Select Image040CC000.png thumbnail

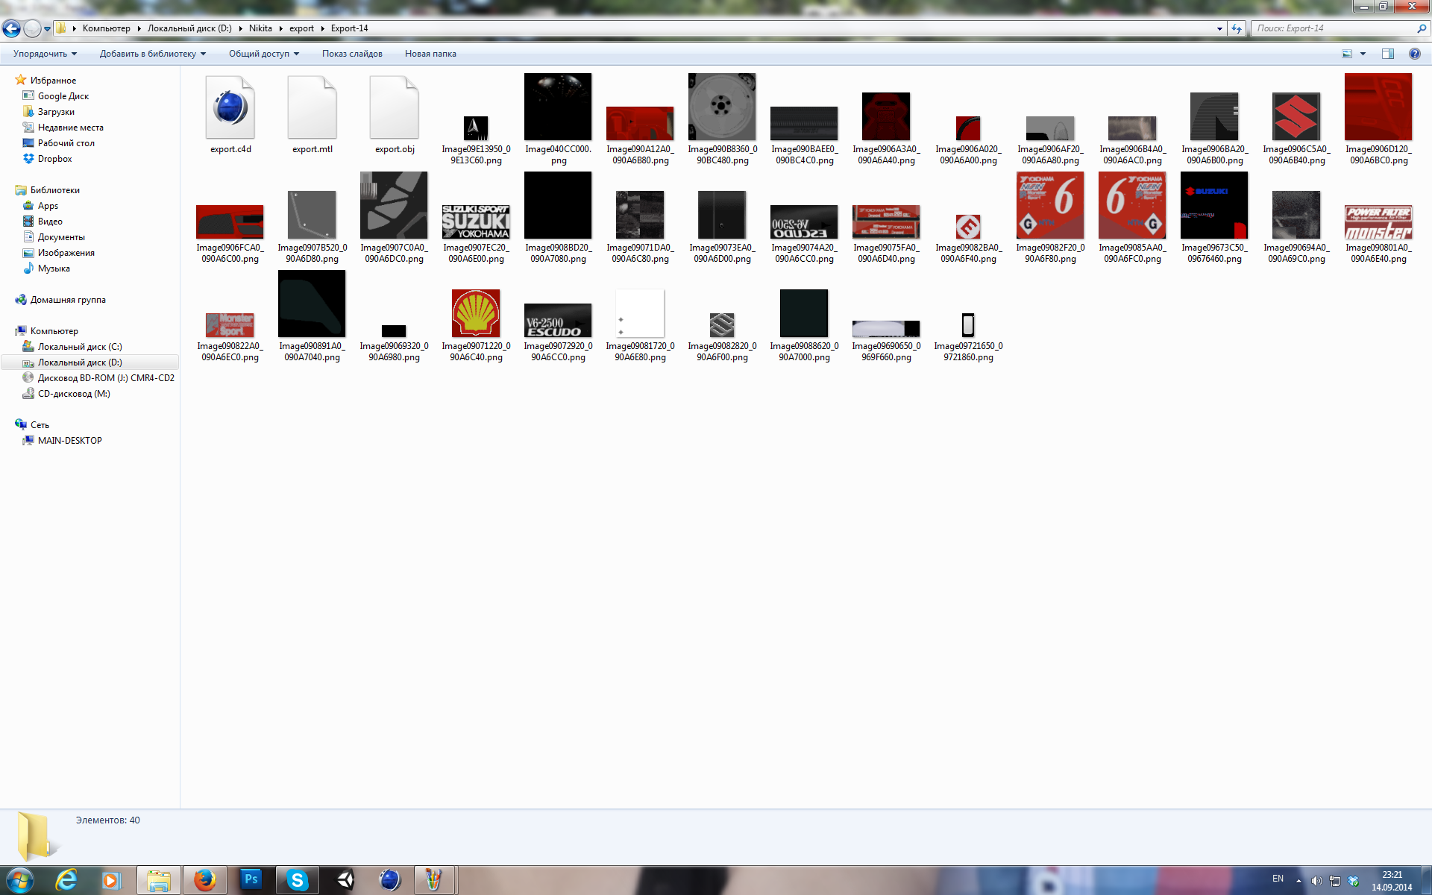coord(558,107)
